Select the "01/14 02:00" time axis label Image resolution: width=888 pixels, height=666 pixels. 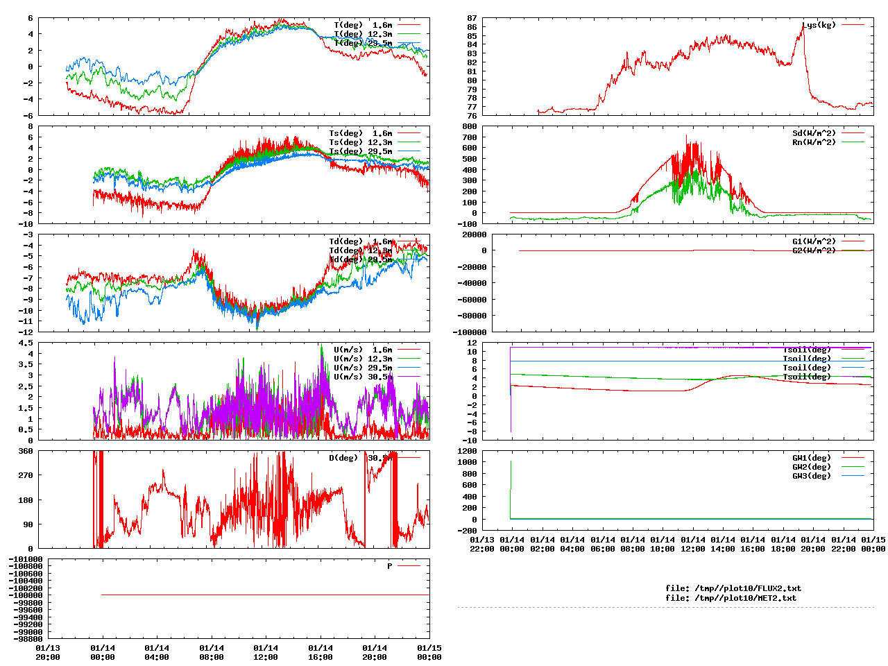coord(543,544)
